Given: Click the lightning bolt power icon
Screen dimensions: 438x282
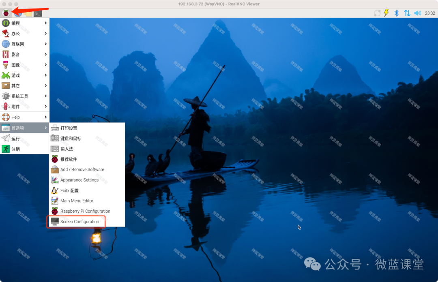Looking at the screenshot, I should click(386, 13).
